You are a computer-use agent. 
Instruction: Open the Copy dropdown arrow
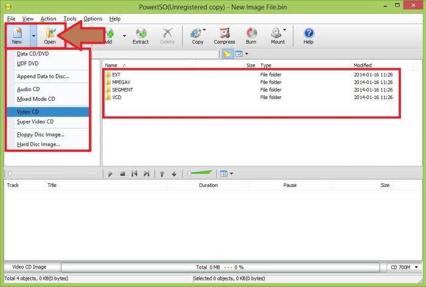(204, 30)
